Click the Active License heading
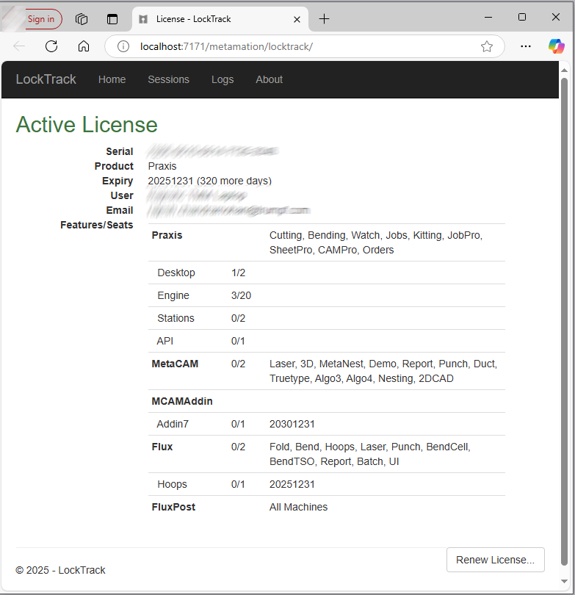This screenshot has height=595, width=575. tap(87, 124)
